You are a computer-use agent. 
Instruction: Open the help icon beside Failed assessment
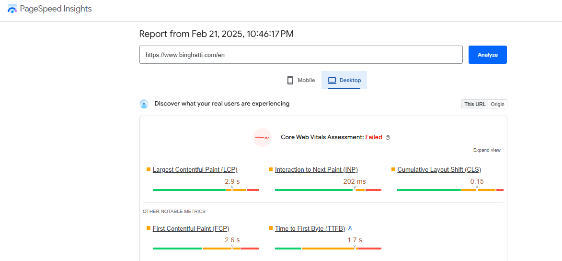point(388,138)
